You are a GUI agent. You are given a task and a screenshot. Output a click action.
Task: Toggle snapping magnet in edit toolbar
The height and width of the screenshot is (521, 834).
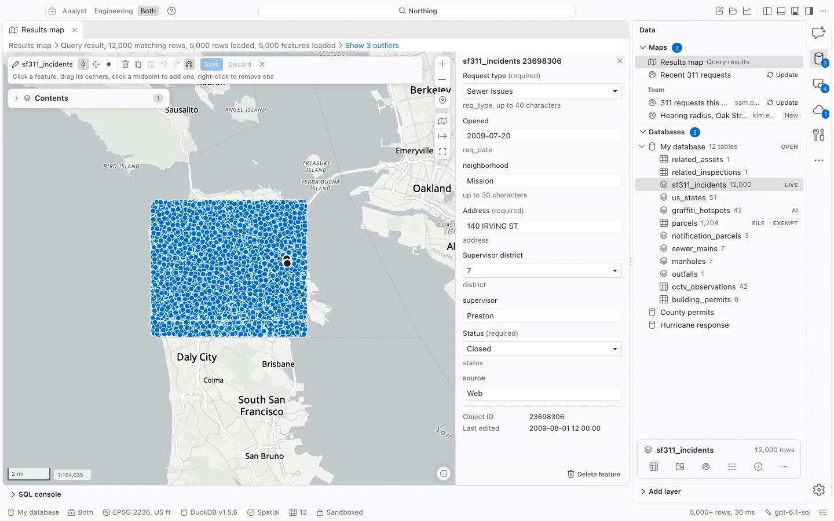189,64
